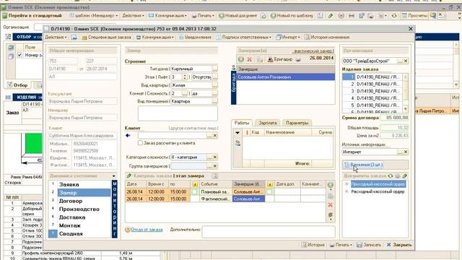Add an event row with the green plus
The width and height of the screenshot is (462, 260).
[x=331, y=185]
